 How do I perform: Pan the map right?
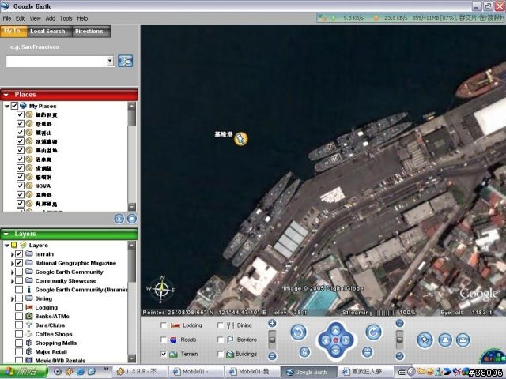[346, 340]
